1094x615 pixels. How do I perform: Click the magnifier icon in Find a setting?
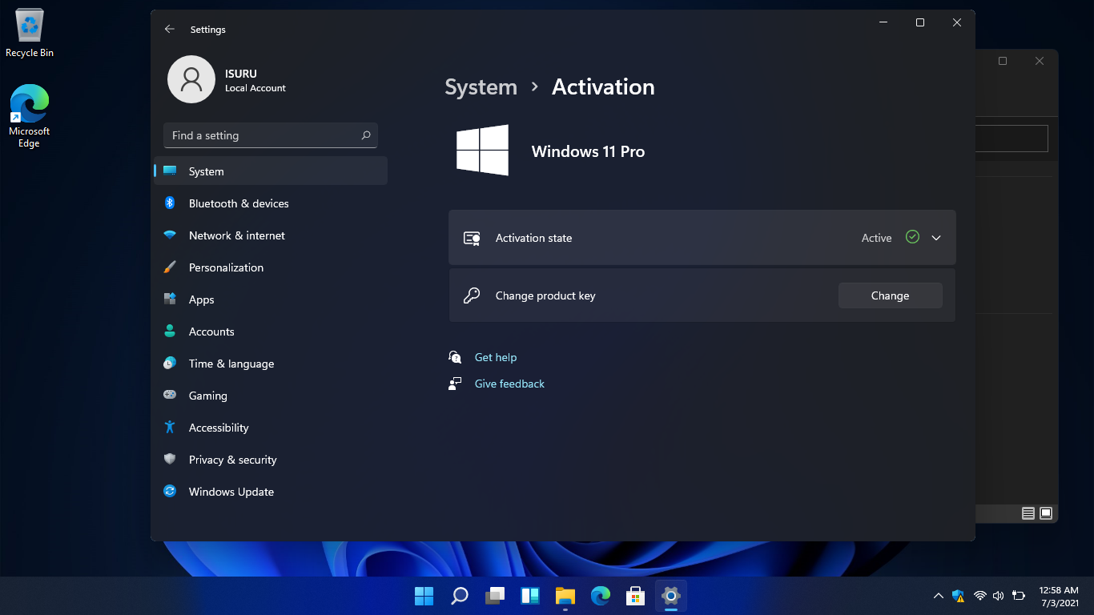click(366, 135)
